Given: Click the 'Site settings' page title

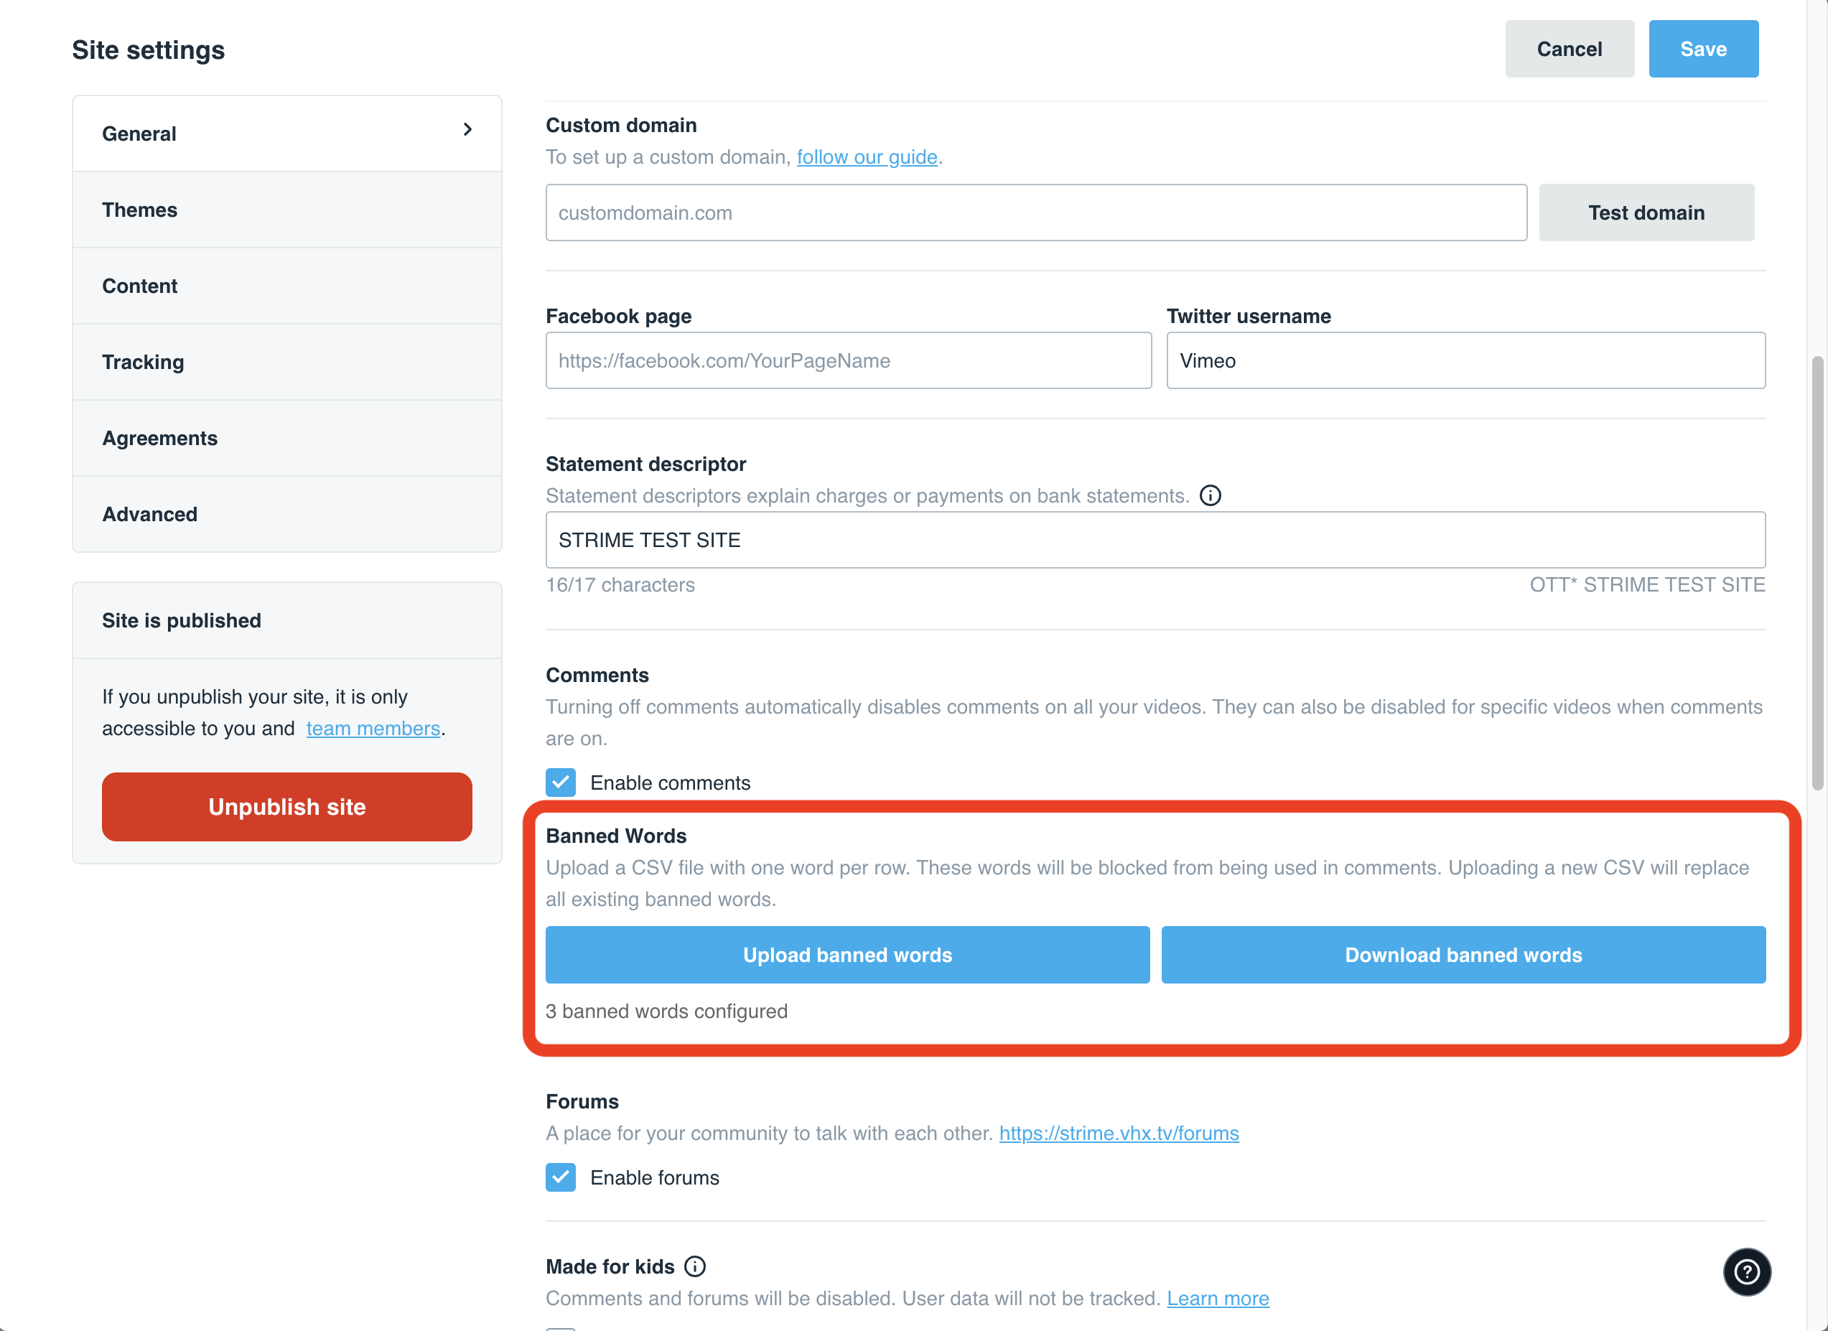Looking at the screenshot, I should pos(149,50).
